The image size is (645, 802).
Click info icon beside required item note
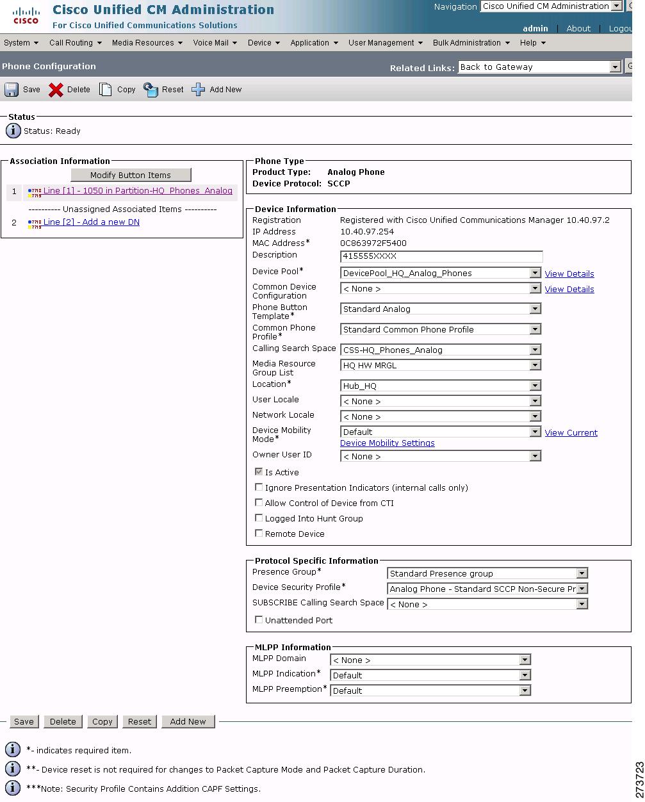13,749
